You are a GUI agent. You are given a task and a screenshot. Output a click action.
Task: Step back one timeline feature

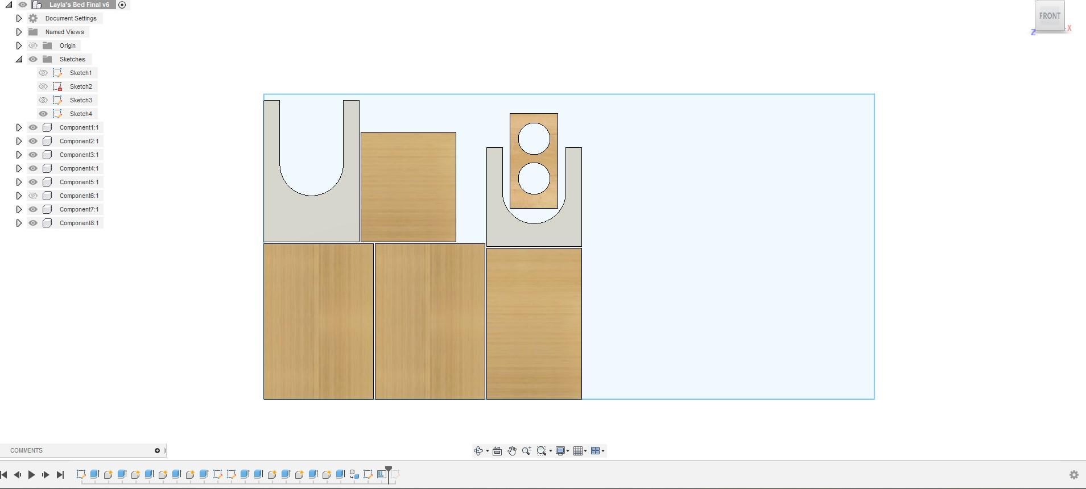coord(18,475)
